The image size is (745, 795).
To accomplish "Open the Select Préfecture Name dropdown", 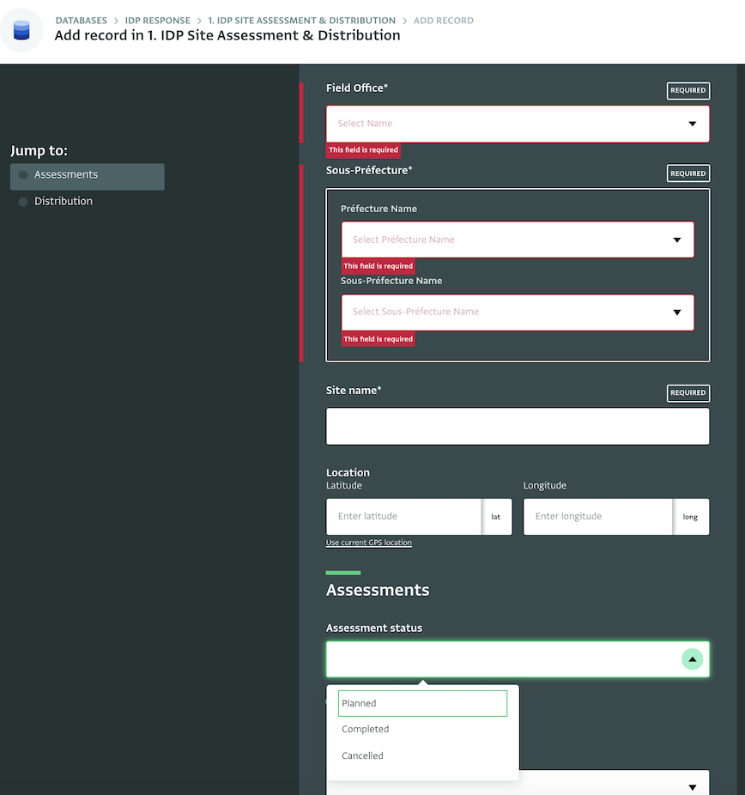I will point(518,240).
